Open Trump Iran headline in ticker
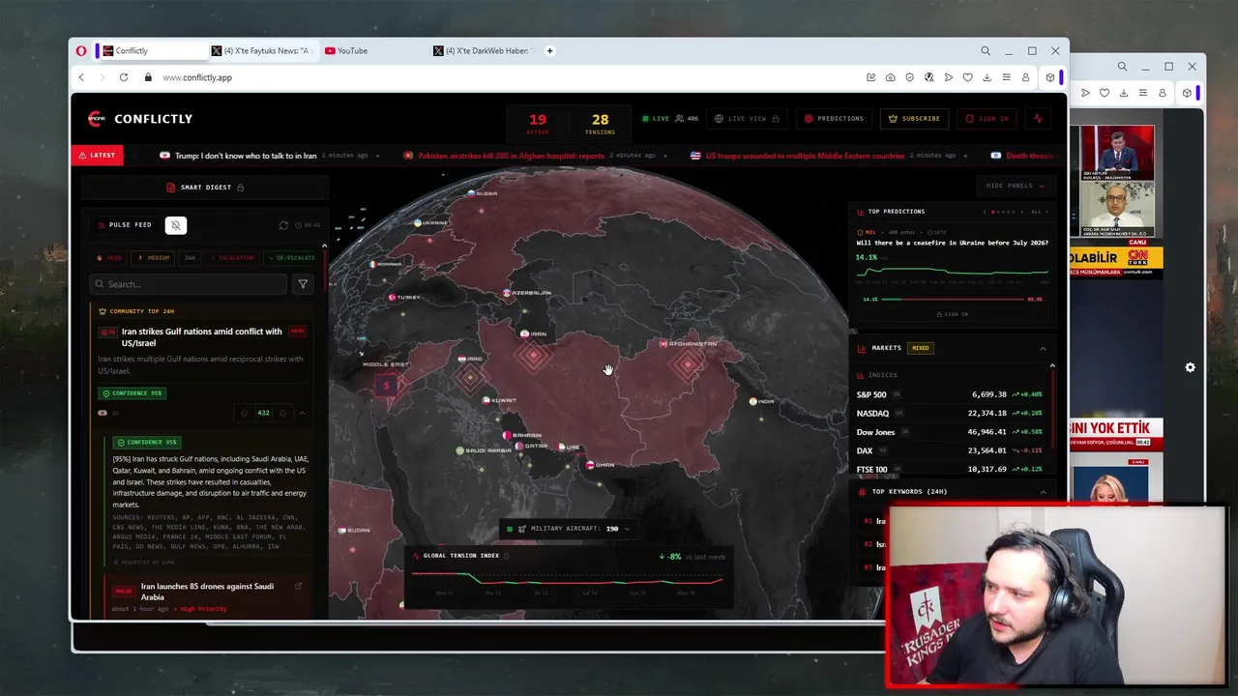 pyautogui.click(x=246, y=156)
